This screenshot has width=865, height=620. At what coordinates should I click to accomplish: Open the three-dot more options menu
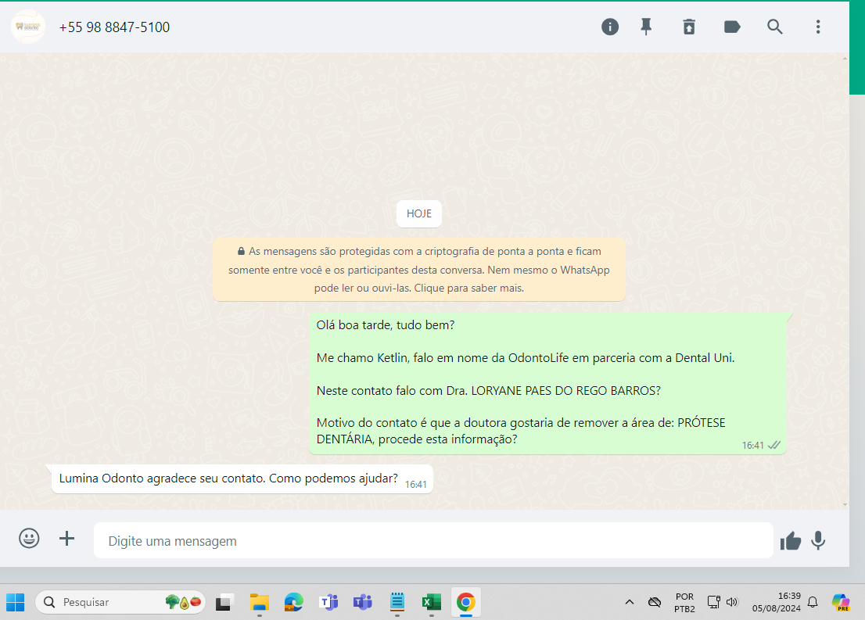pos(818,27)
